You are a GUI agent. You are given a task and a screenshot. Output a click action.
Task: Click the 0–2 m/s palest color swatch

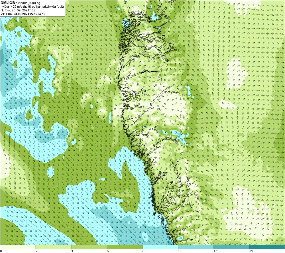[x=18, y=247]
